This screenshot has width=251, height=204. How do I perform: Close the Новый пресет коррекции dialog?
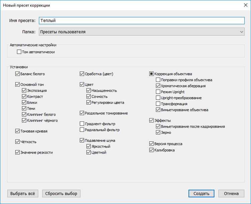pyautogui.click(x=246, y=5)
